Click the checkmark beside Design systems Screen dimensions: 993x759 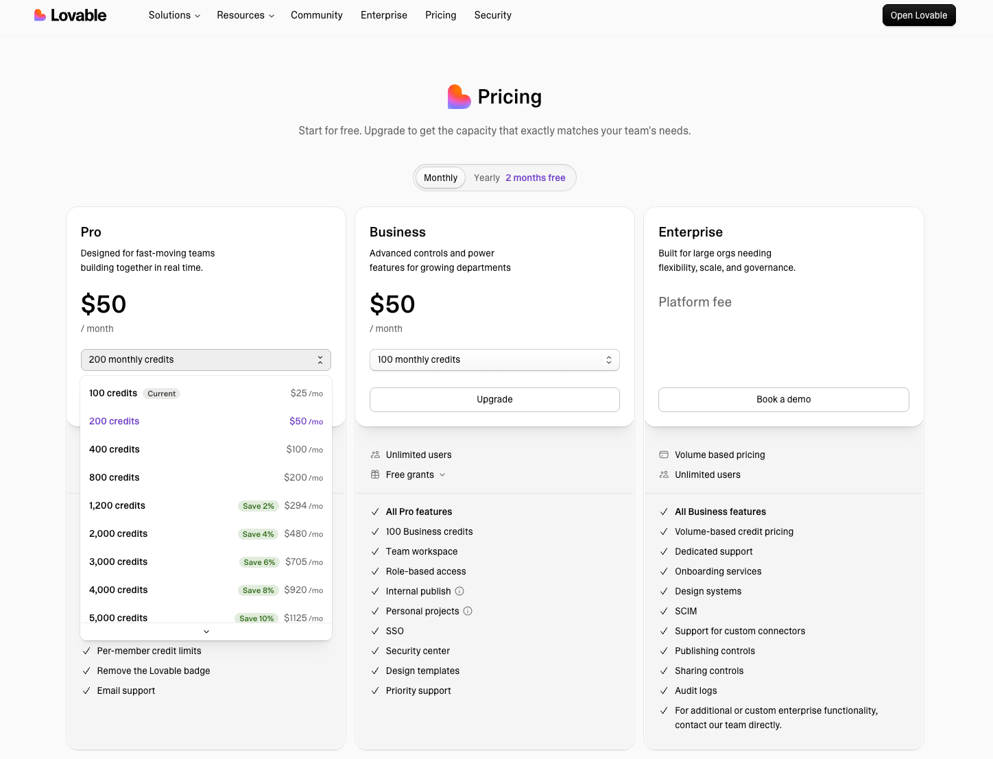[664, 591]
